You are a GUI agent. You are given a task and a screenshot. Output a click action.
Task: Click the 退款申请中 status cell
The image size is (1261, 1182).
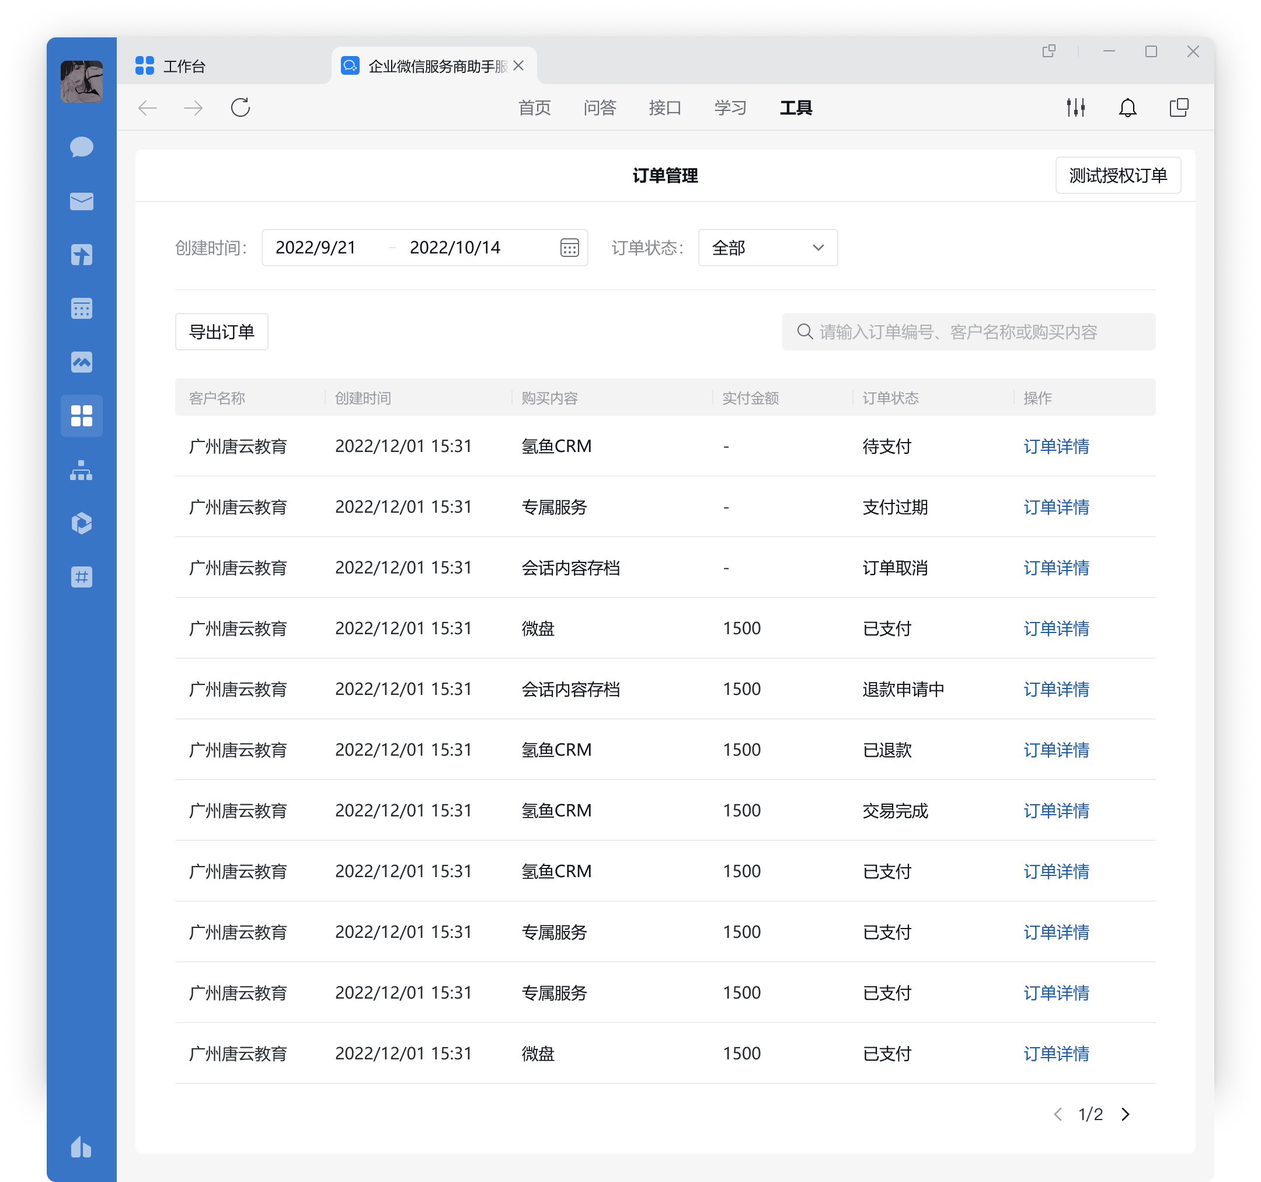[903, 690]
